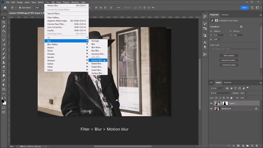Open the Kind filter dropdown
The image size is (263, 148).
click(217, 88)
